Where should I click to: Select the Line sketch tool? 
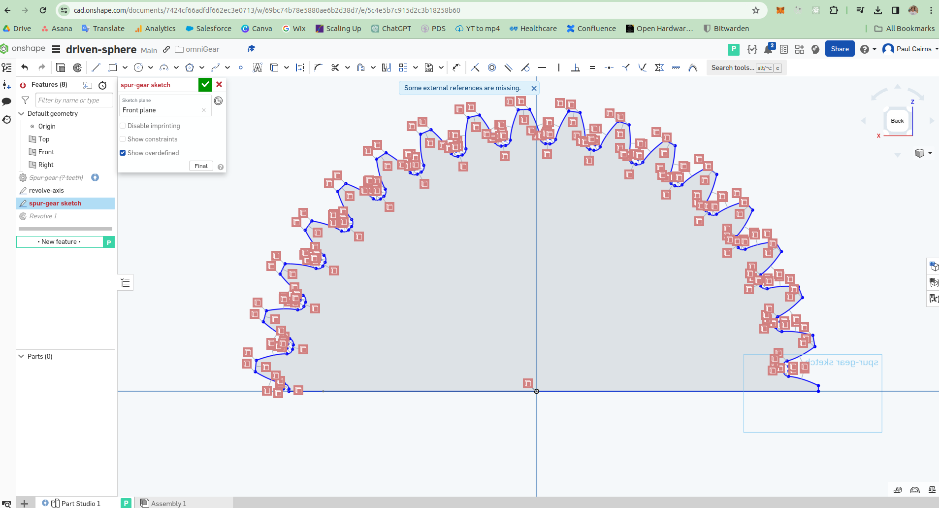(96, 68)
